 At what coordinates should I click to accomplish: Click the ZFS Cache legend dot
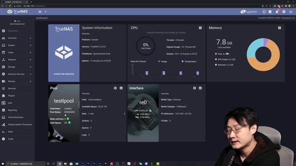pos(216,59)
